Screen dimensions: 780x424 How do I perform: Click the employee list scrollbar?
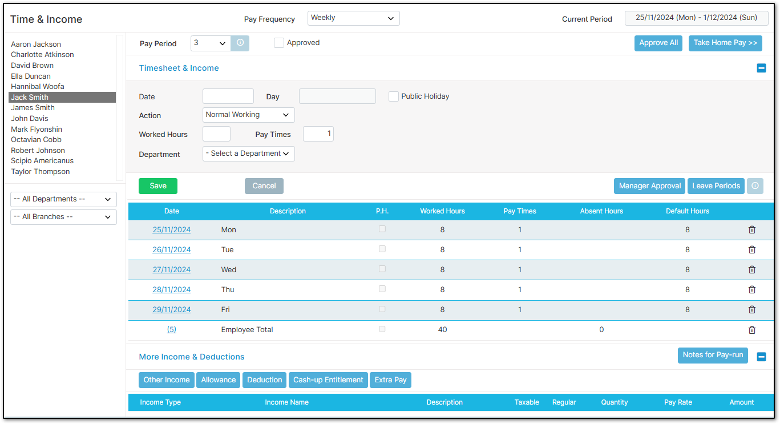pos(120,108)
